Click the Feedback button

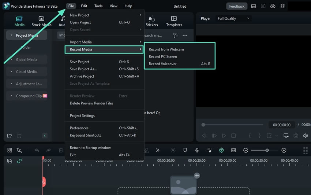coord(237,6)
